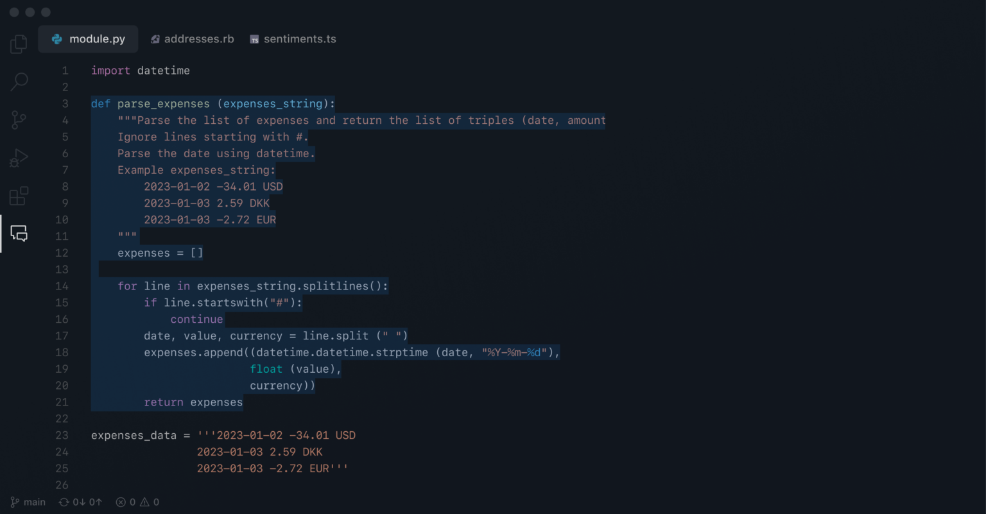Toggle the Chat panel icon

(19, 234)
